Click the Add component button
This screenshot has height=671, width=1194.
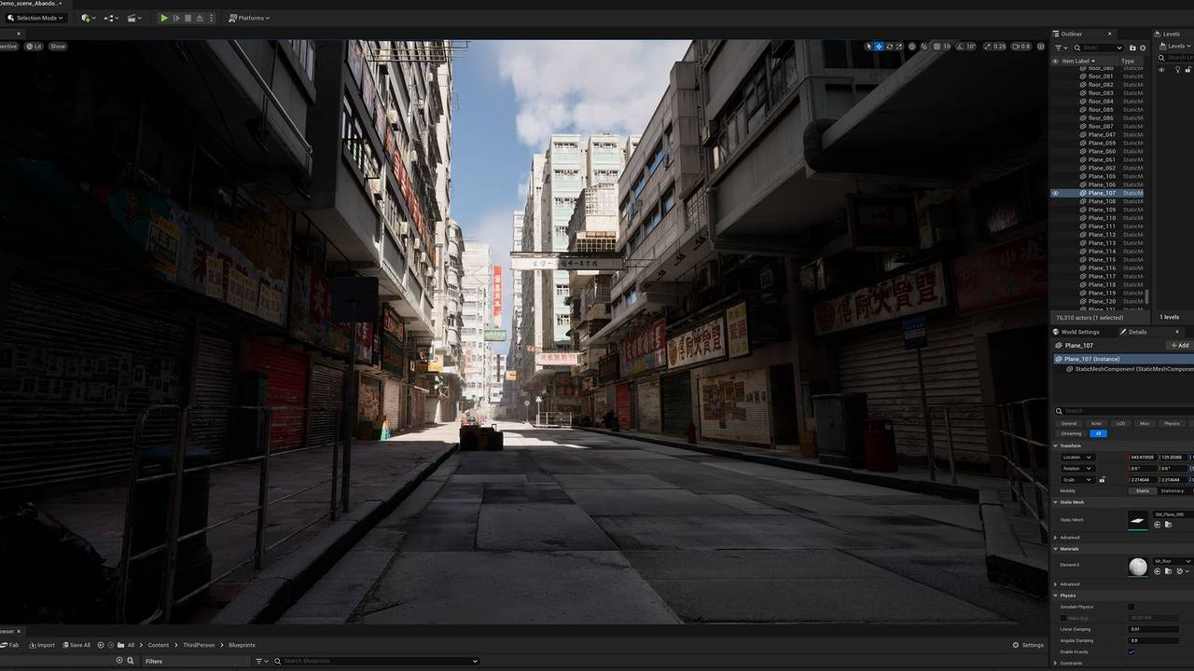(x=1179, y=345)
